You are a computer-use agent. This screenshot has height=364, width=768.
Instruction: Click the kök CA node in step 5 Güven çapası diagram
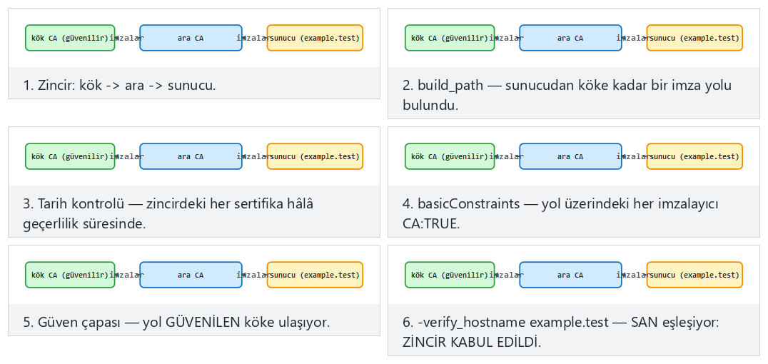(x=70, y=275)
